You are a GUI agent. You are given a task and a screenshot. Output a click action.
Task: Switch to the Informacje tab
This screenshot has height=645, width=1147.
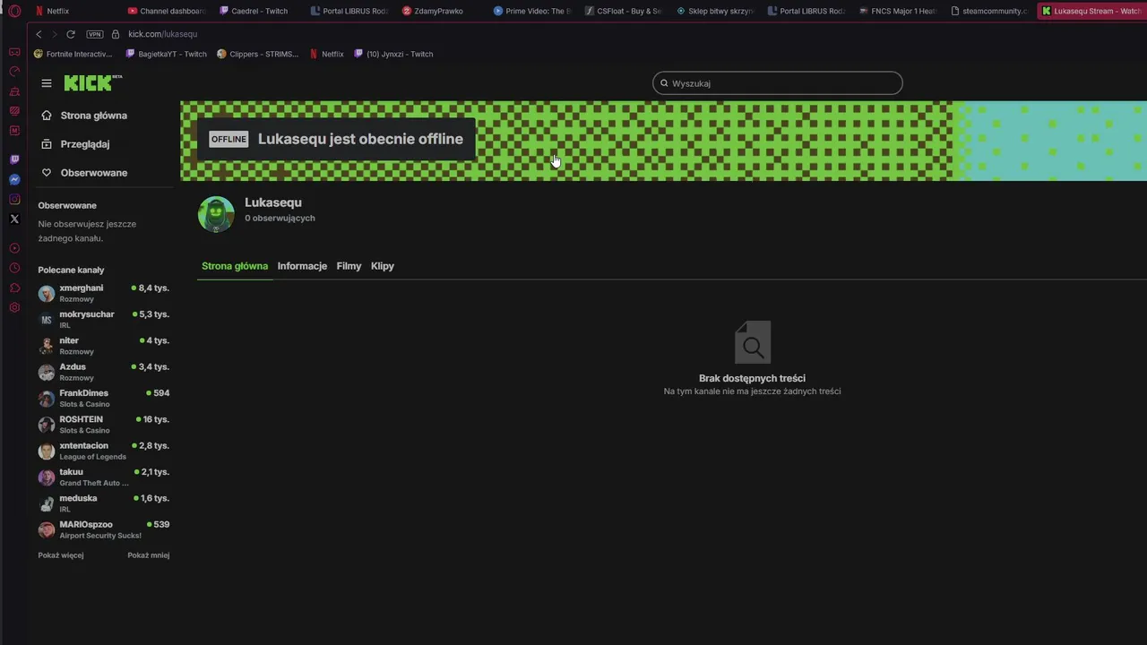(302, 266)
